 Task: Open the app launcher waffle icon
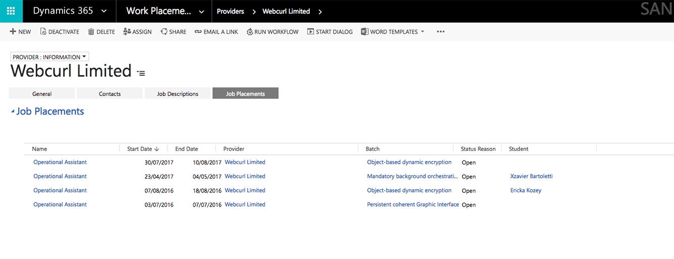click(11, 11)
